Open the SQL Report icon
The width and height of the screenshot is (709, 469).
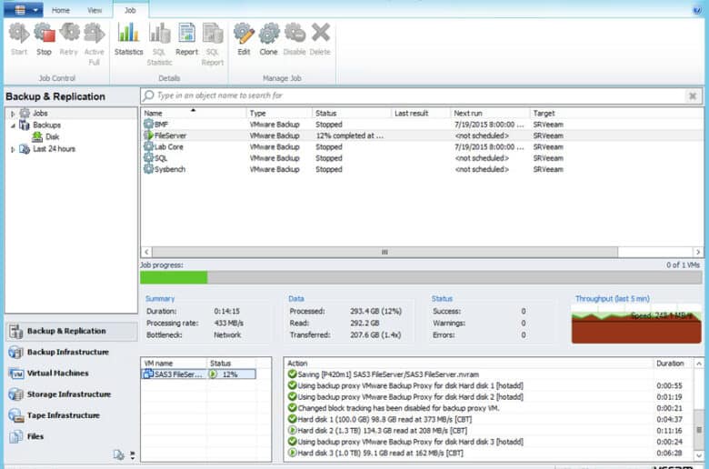(x=213, y=45)
